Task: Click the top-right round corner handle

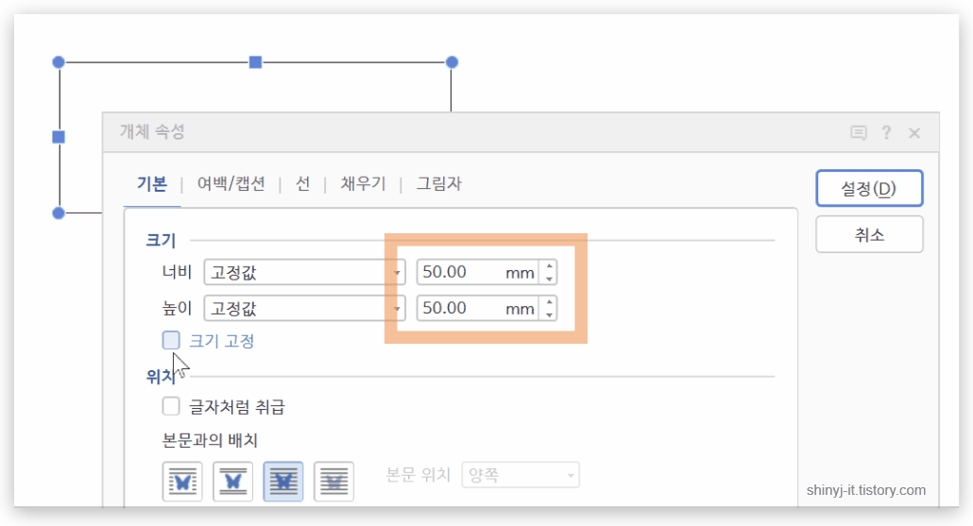Action: point(452,62)
